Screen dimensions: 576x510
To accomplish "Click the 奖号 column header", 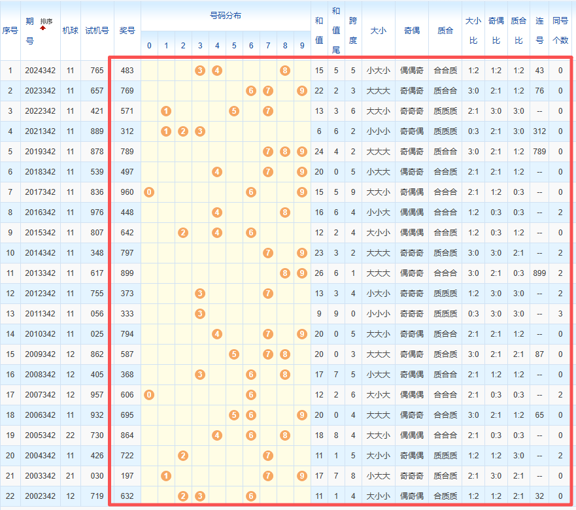I will [127, 31].
